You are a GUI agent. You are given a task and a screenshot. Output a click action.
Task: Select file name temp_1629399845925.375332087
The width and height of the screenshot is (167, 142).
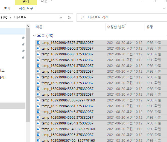[68, 135]
